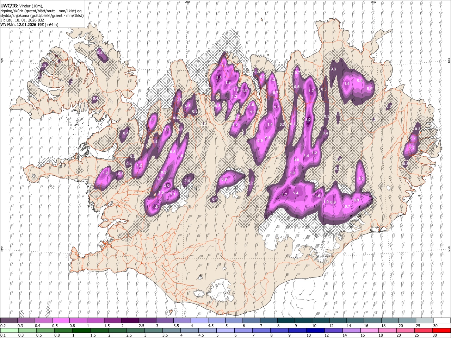This screenshot has height=338, width=451.
Task: Select the bright red rain swatch after 30
Action: click(x=442, y=330)
